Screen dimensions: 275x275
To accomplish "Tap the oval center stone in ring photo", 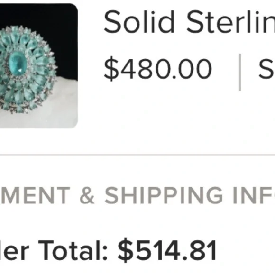I will tap(18, 63).
